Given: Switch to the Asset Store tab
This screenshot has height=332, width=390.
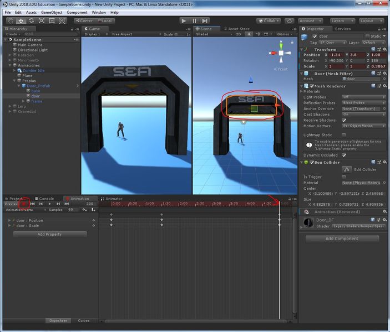Looking at the screenshot, I should [236, 29].
